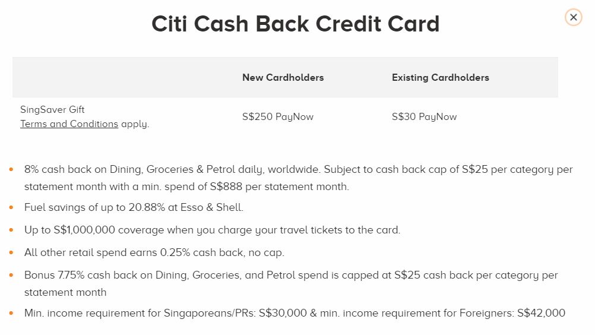
Task: Click the 0.25% cash back retail line
Action: coord(154,252)
